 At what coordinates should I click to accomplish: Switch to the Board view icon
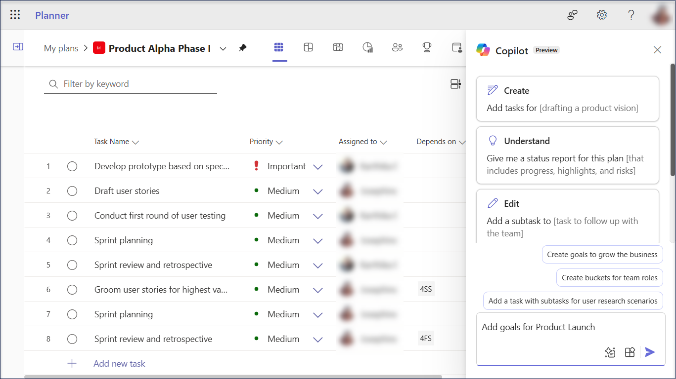click(308, 47)
